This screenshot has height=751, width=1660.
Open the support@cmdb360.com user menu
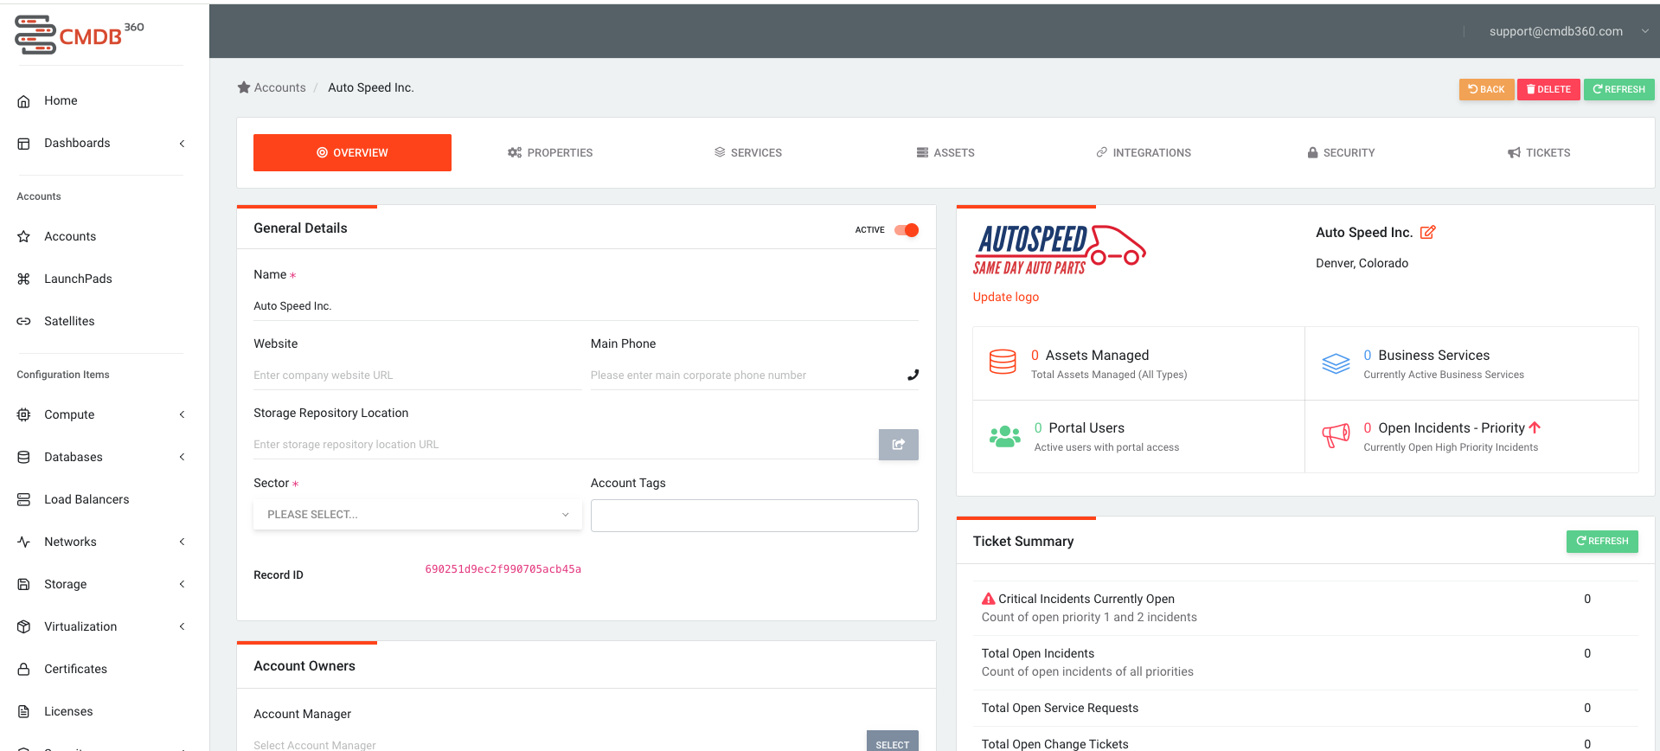[1567, 31]
